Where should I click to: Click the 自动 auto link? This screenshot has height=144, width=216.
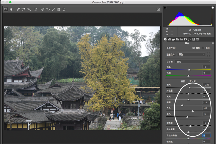tap(183, 81)
